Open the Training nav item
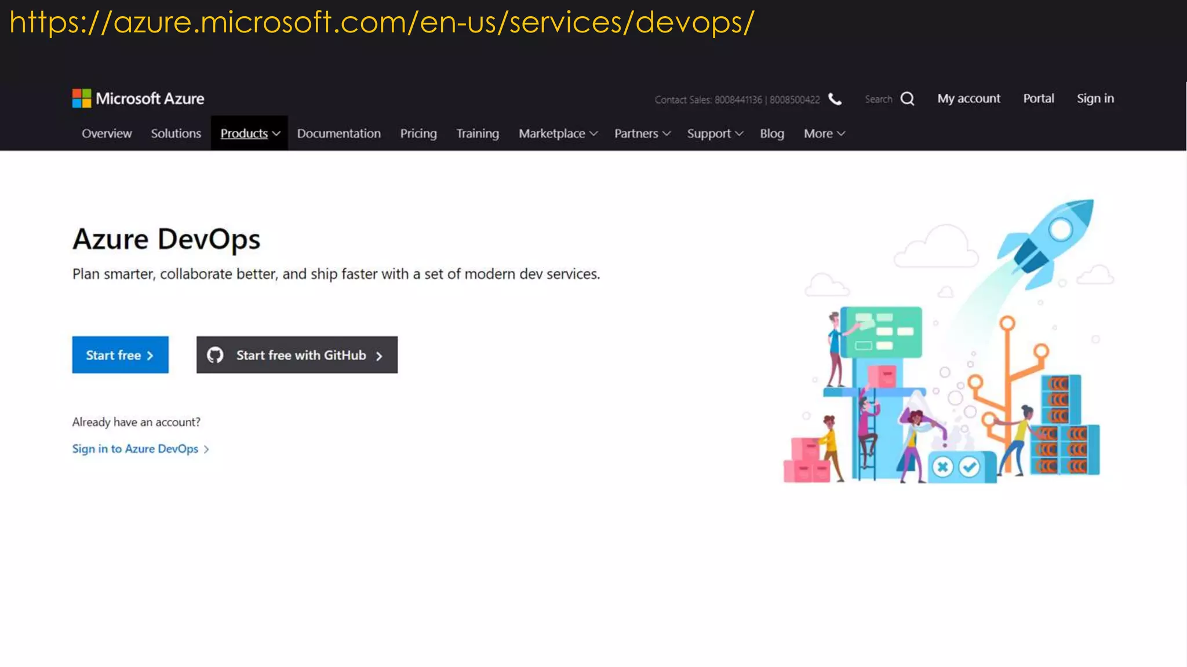 point(478,134)
